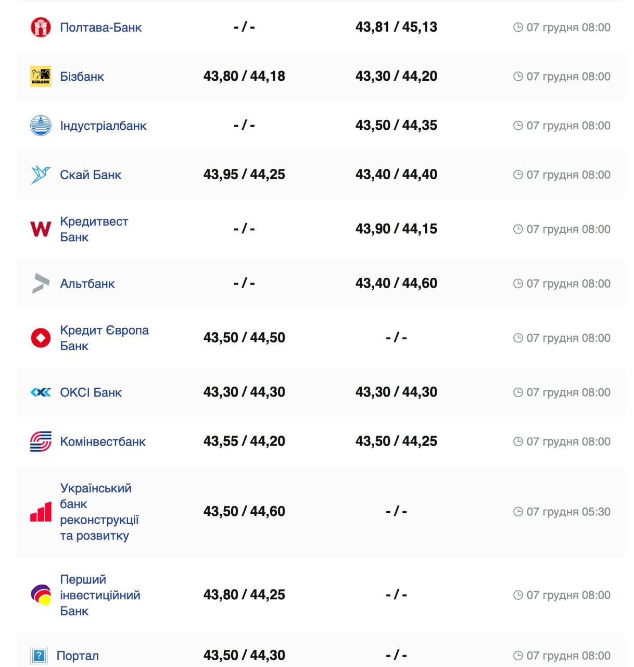Click the Комінвестбанк striped logo
This screenshot has width=634, height=667.
[41, 441]
